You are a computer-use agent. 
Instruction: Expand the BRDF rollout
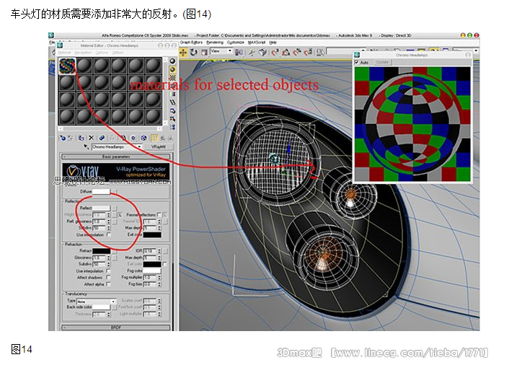click(x=116, y=327)
